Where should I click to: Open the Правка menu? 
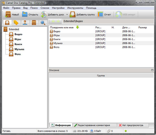coord(16,8)
